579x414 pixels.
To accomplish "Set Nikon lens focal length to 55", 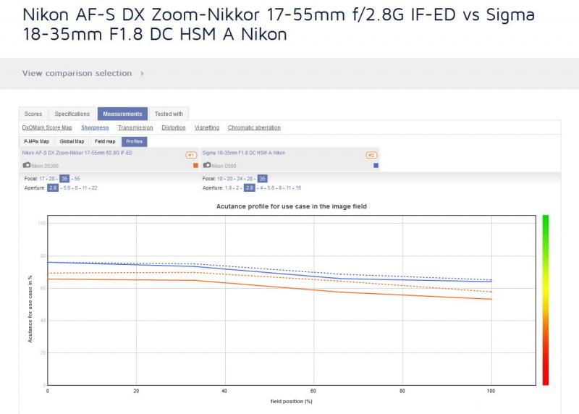I will [77, 179].
